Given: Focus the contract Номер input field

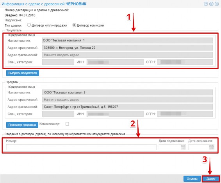Looking at the screenshot, I should pyautogui.click(x=81, y=147).
